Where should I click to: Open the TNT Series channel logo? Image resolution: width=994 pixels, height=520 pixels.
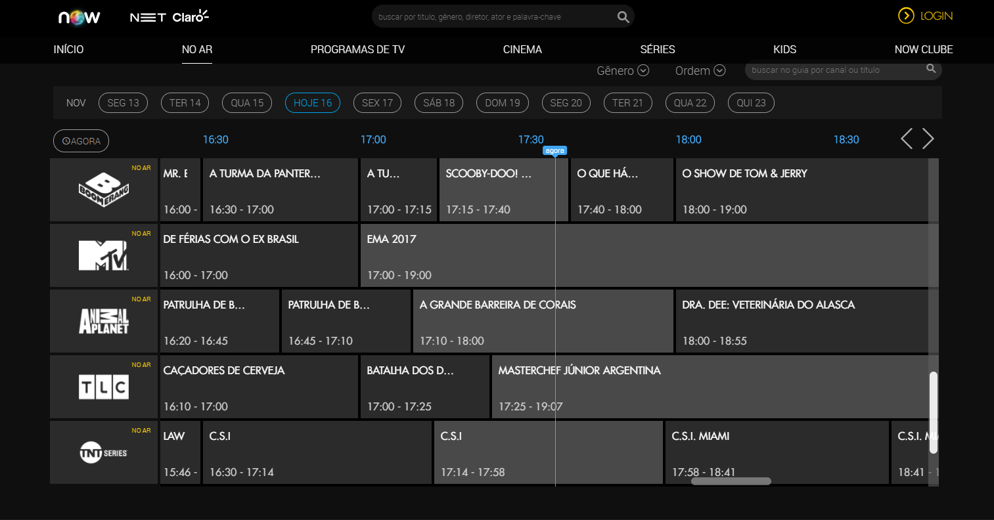[x=104, y=453]
